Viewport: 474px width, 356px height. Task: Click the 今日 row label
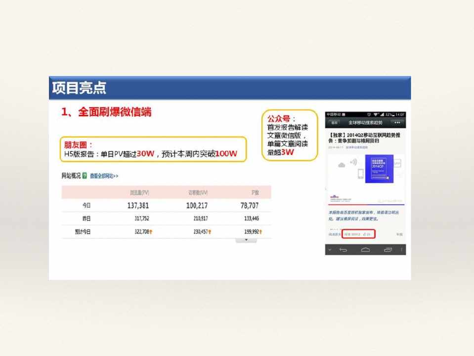[86, 205]
